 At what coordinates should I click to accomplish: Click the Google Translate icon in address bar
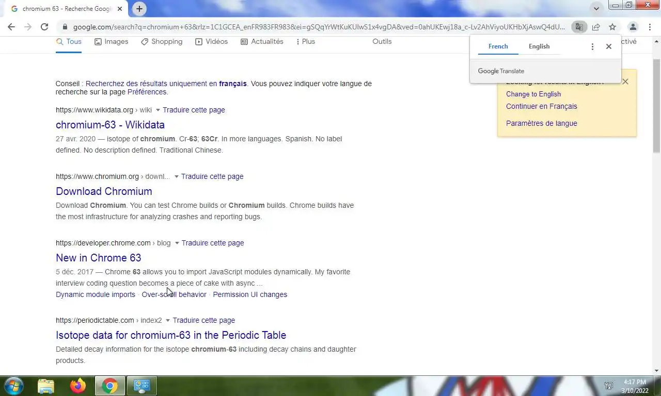579,27
